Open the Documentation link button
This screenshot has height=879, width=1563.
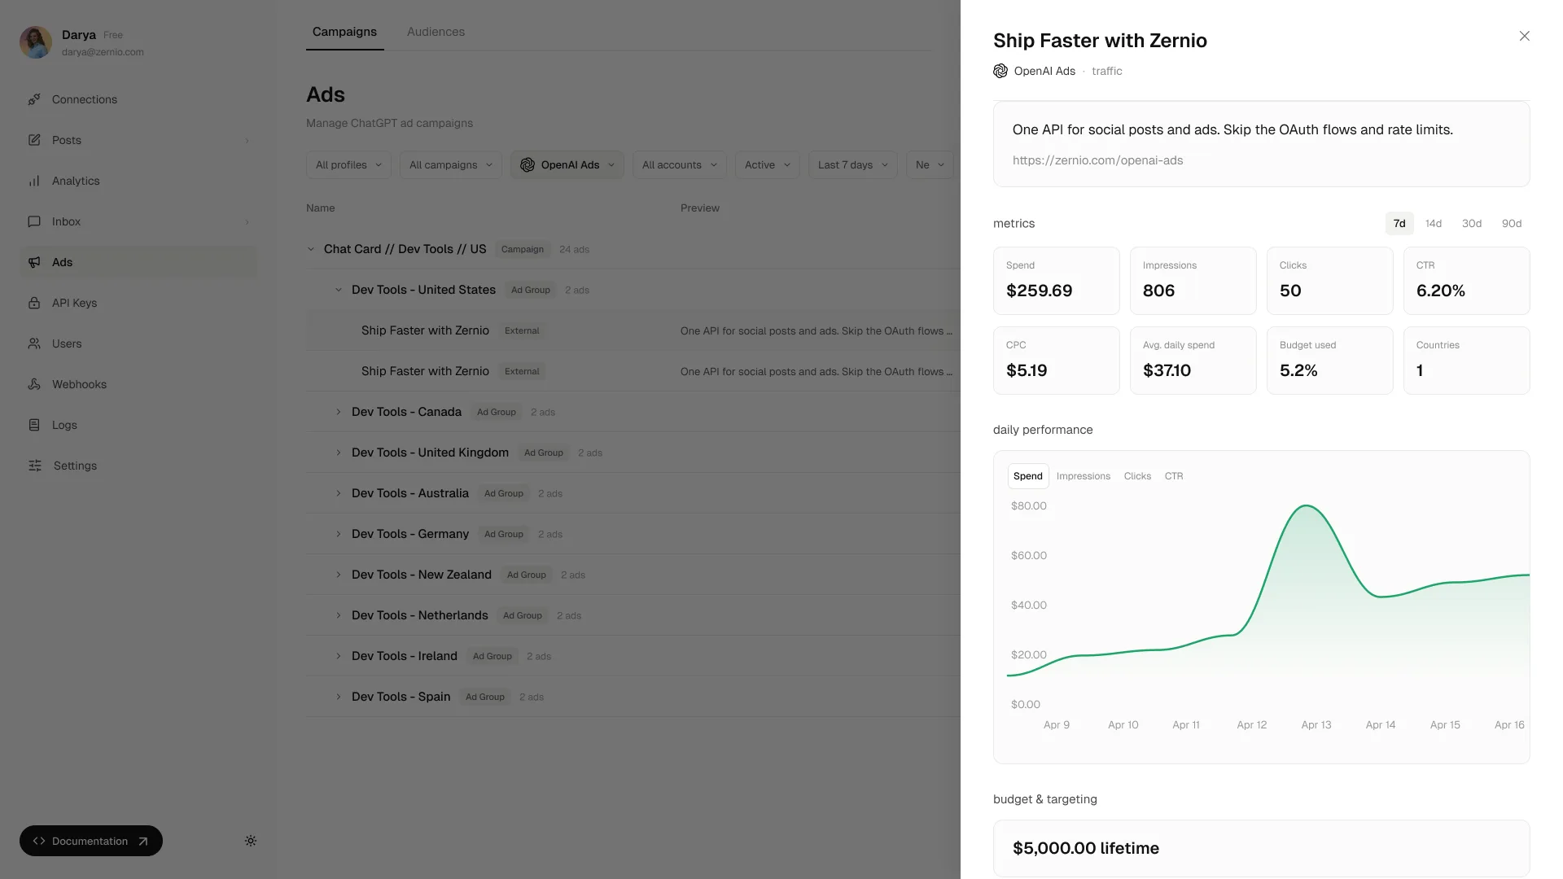coord(91,841)
